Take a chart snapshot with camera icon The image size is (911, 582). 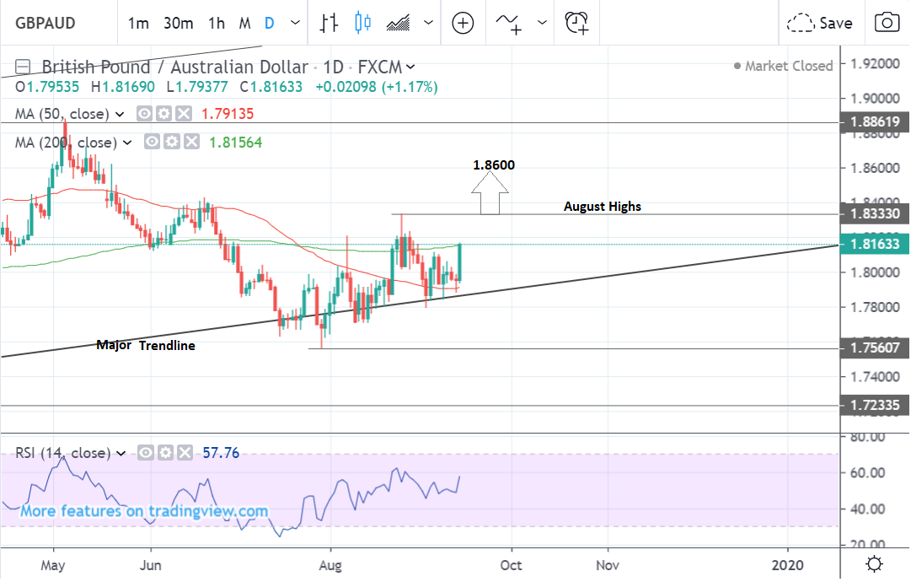pyautogui.click(x=887, y=24)
